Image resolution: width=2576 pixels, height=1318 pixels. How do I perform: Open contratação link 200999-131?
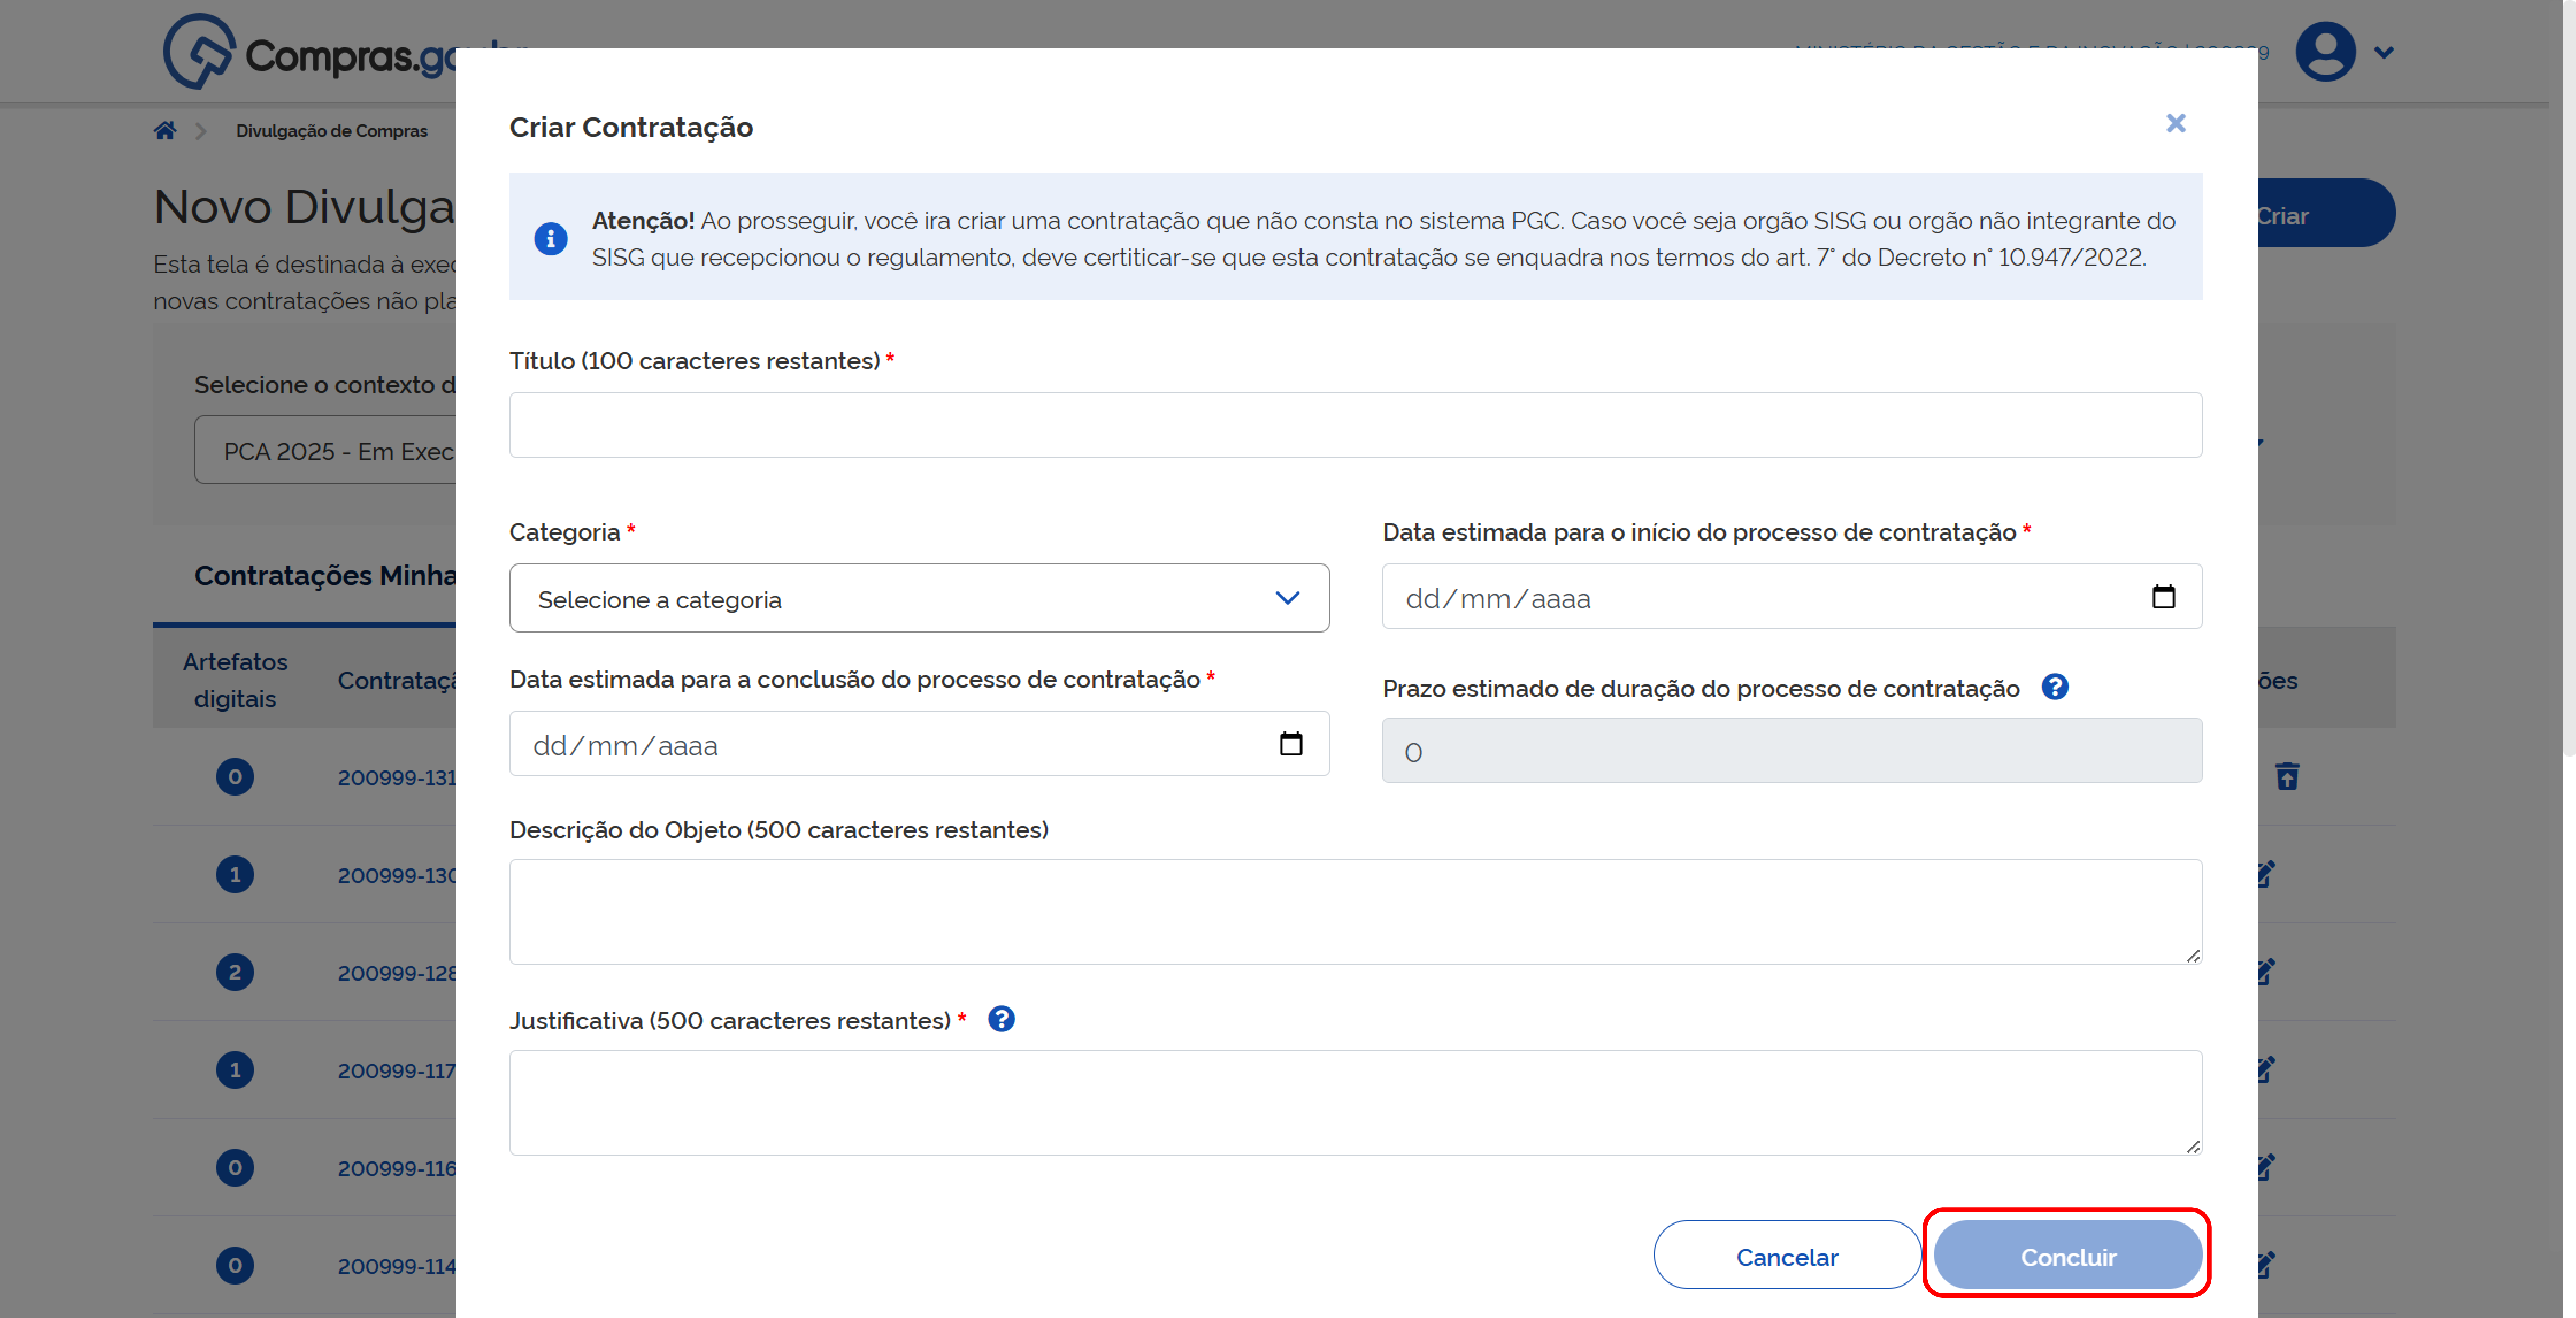tap(397, 778)
